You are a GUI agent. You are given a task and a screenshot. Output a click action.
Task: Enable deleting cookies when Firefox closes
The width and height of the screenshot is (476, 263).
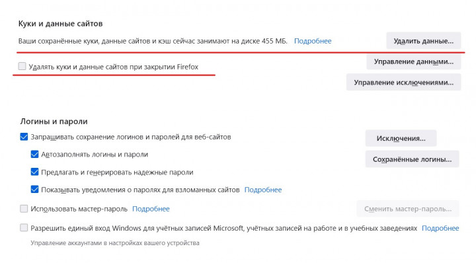22,66
